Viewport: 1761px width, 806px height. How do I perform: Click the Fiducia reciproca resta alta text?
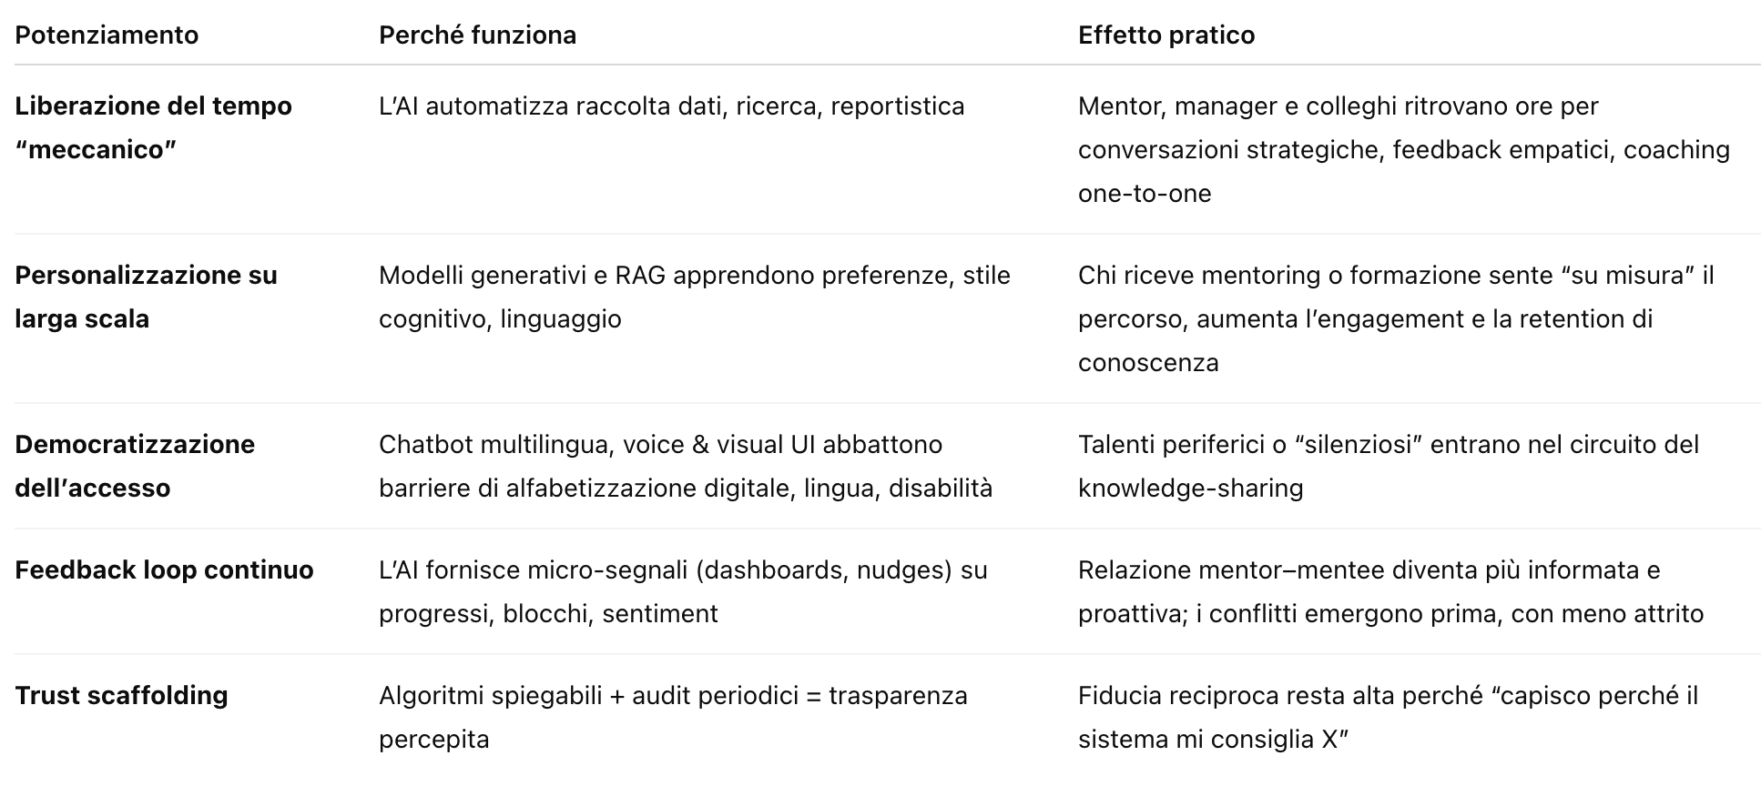(x=1389, y=717)
